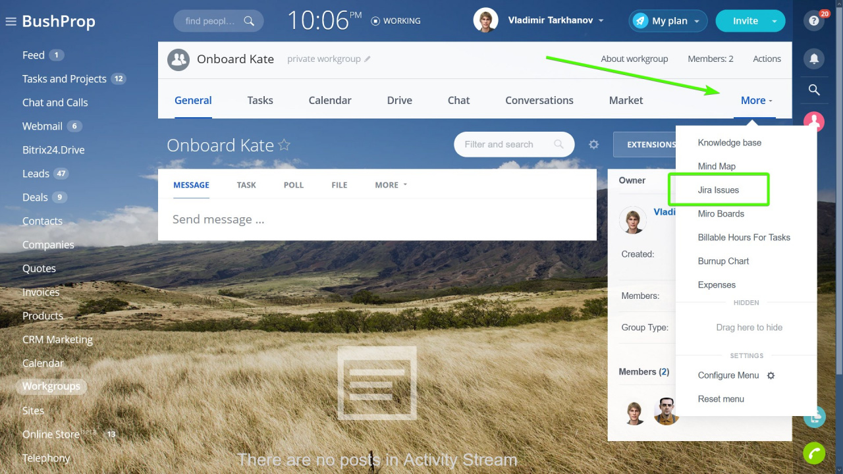Open Deals in the sidebar

pyautogui.click(x=35, y=197)
